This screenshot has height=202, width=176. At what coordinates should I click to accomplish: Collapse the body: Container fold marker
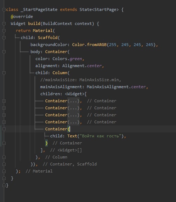pos(4,52)
